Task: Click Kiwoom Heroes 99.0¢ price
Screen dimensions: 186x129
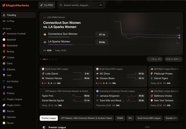Action: pos(87,78)
